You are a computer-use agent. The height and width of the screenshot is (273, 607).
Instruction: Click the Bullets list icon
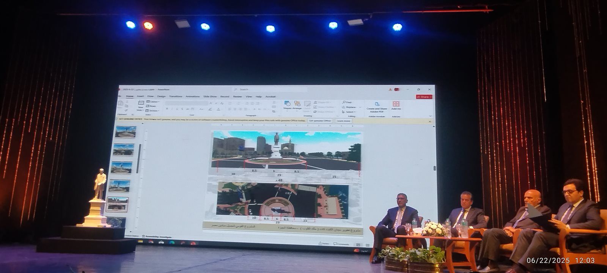pos(230,103)
